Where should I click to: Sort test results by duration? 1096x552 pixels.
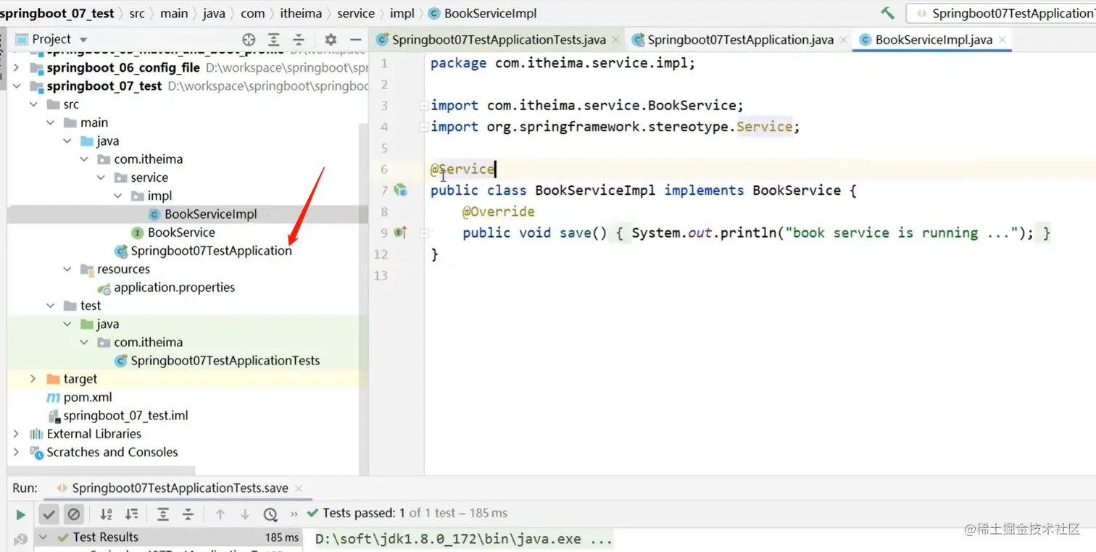(x=131, y=514)
